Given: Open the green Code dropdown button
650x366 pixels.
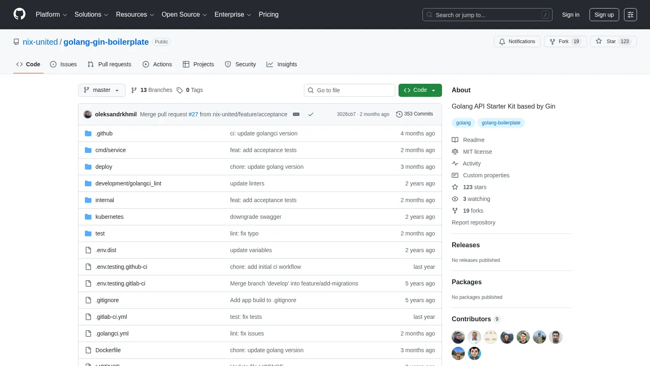Looking at the screenshot, I should (420, 90).
